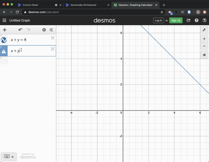
Task: Click the desmos logo in header
Action: pos(104,20)
